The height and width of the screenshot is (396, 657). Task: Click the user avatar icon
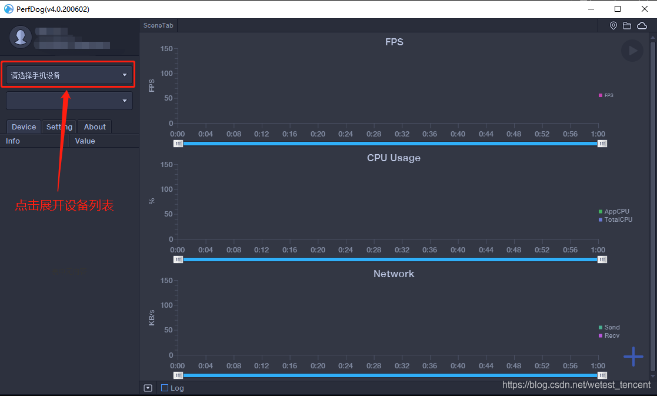tap(21, 37)
